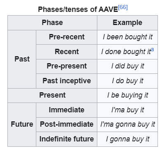Click the Post-immediate phase cell
The image size is (167, 148).
67,125
